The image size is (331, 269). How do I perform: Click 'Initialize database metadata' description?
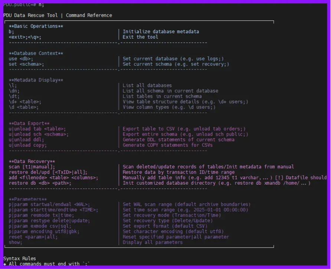161,32
